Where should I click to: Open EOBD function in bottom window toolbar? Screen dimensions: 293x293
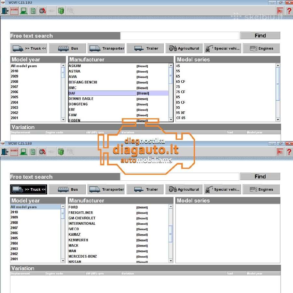[x=14, y=152]
